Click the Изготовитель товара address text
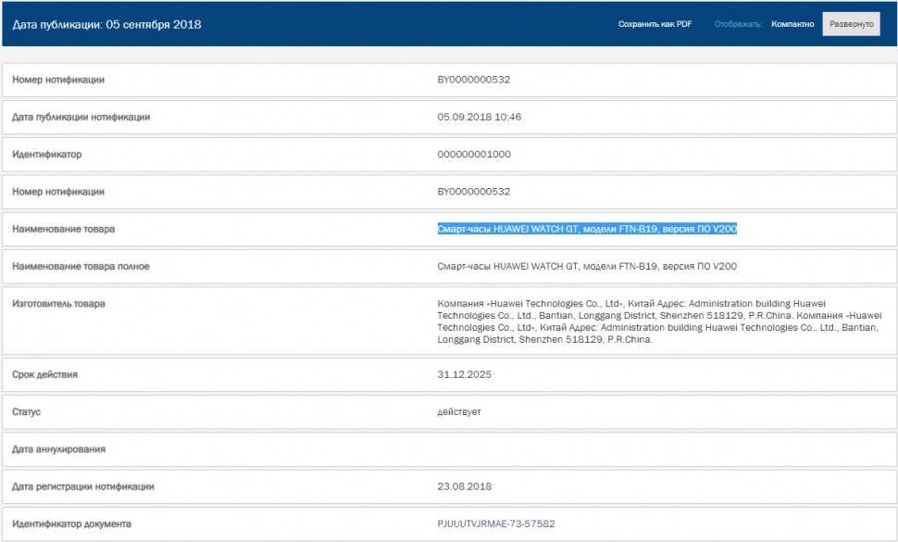Viewport: 898px width, 542px height. pos(659,321)
